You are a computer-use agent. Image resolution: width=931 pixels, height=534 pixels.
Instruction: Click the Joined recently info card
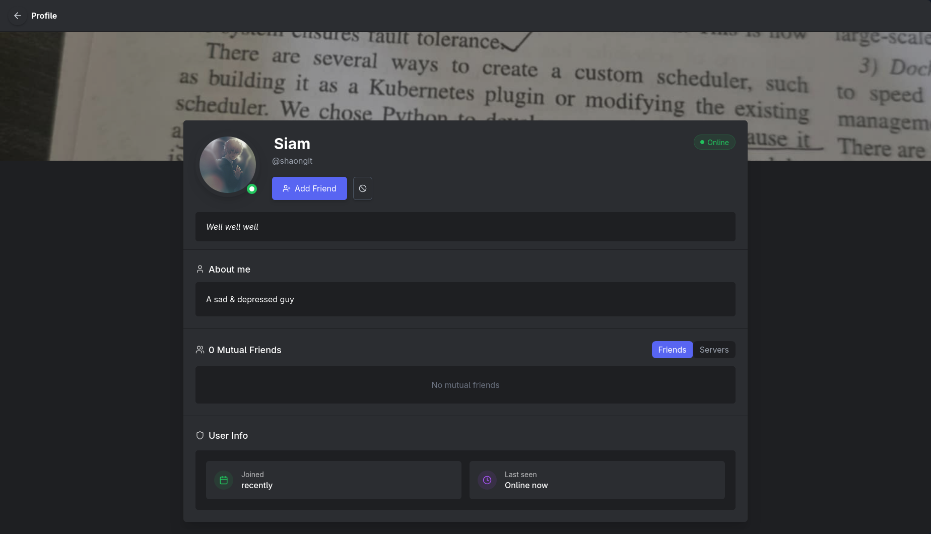334,480
